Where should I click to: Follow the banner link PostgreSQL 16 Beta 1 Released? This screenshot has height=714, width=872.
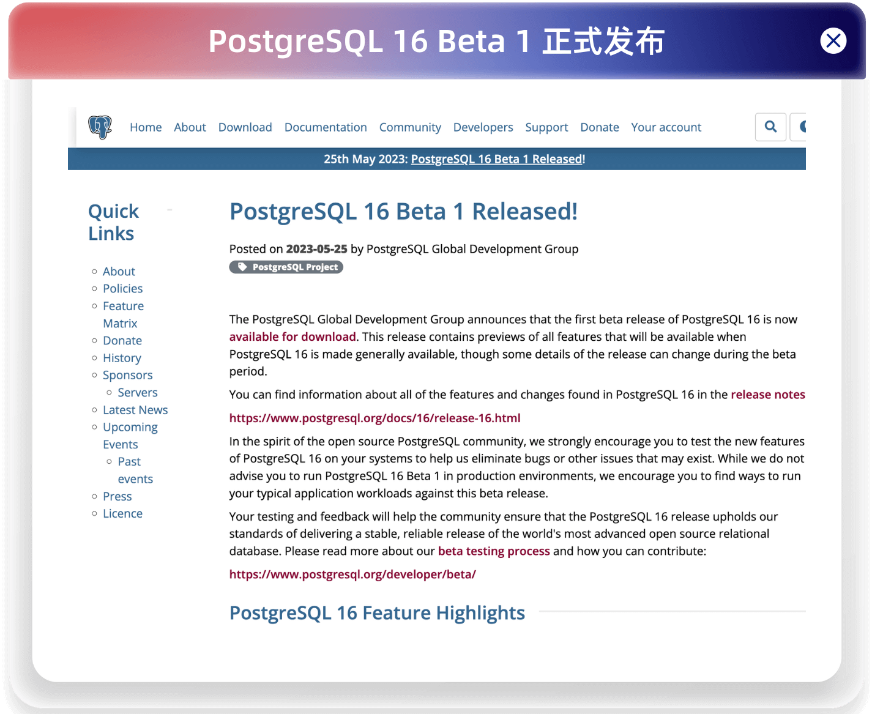497,159
